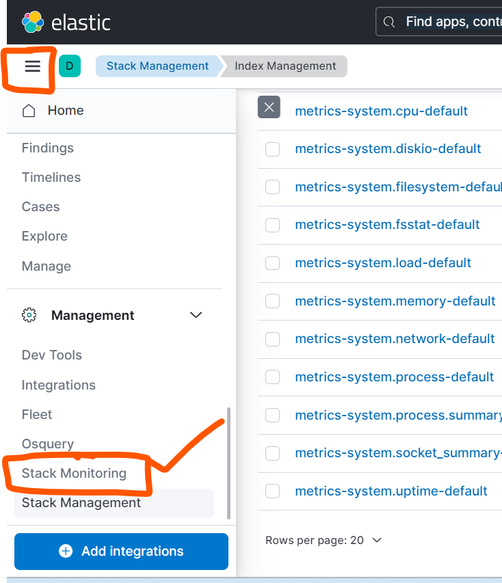This screenshot has width=502, height=583.
Task: Open Integrations in the sidebar
Action: coord(58,385)
